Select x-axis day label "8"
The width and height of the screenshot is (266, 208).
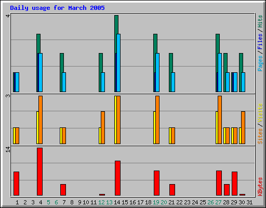tap(72, 202)
